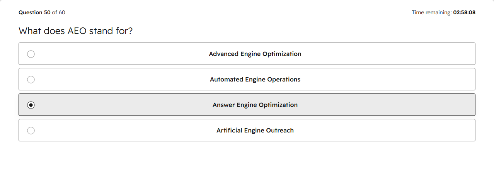Click the right end of the highlighted gray answer row
Screen dimensions: 494x180
[x=464, y=105]
